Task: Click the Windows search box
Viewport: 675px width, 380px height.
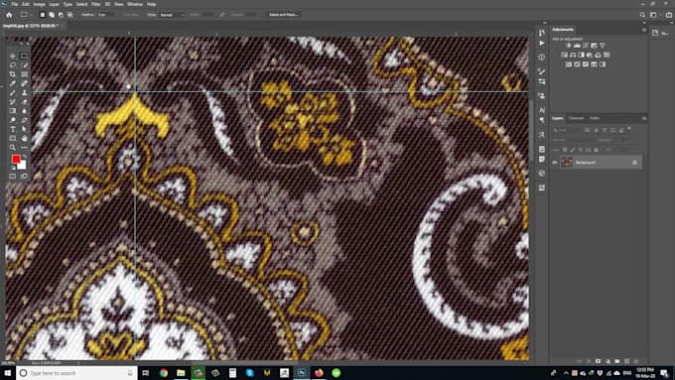Action: click(x=76, y=373)
